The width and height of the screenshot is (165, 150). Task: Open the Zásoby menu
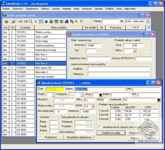click(x=56, y=9)
